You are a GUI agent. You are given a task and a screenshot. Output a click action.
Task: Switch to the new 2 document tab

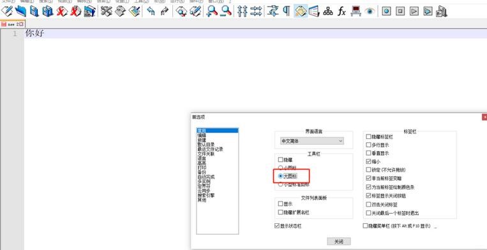pyautogui.click(x=12, y=24)
